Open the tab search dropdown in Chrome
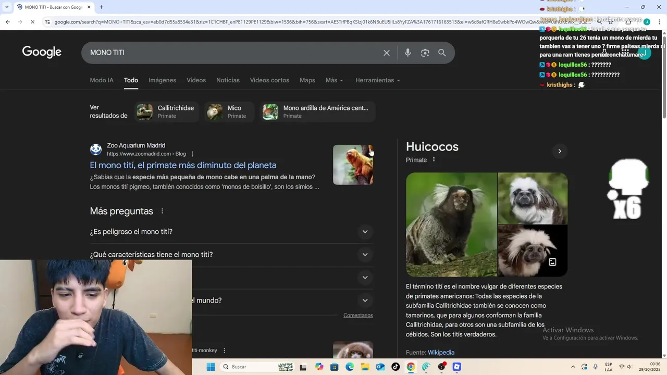Viewport: 667px width, 375px height. click(x=6, y=7)
